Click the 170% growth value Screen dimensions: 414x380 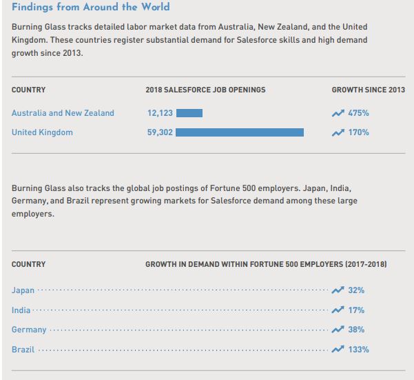coord(359,132)
